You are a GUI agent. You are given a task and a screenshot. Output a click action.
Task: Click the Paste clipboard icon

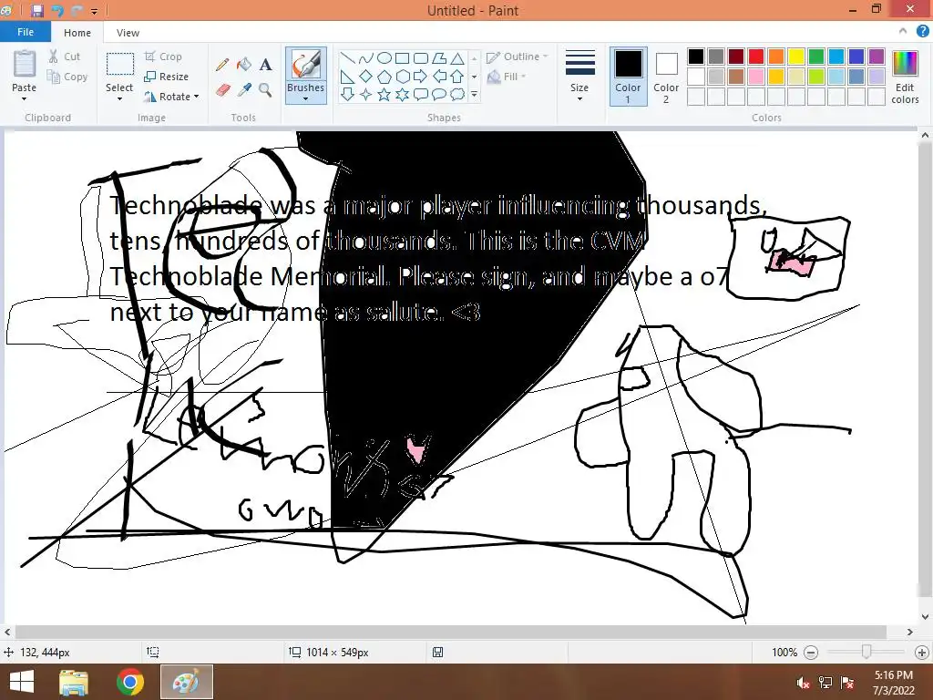click(x=25, y=65)
